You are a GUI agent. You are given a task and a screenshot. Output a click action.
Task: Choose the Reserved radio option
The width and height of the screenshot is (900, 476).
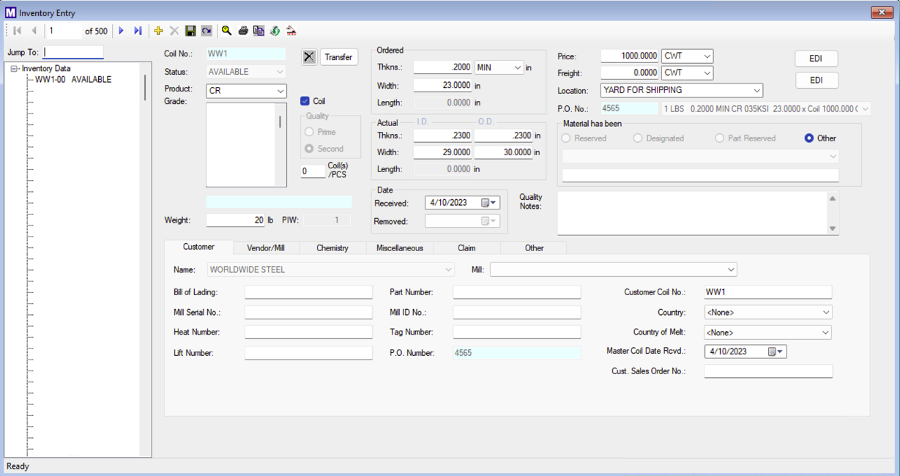pyautogui.click(x=566, y=138)
